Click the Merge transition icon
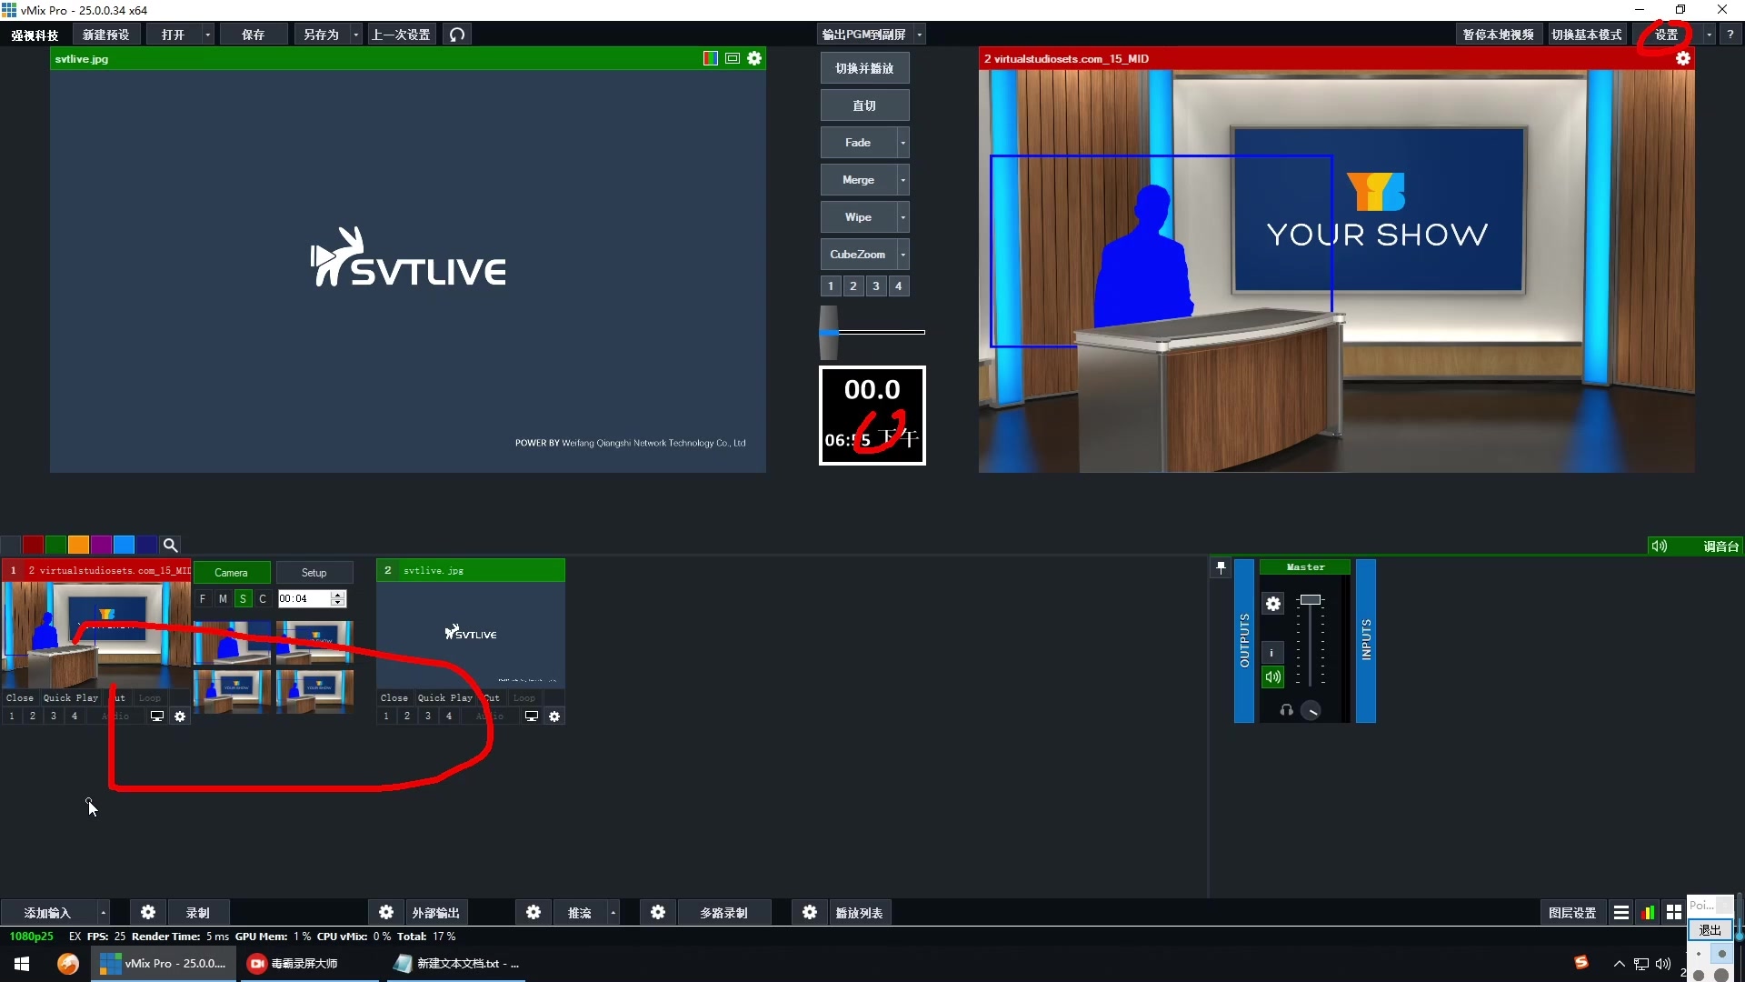Image resolution: width=1745 pixels, height=982 pixels. (858, 180)
